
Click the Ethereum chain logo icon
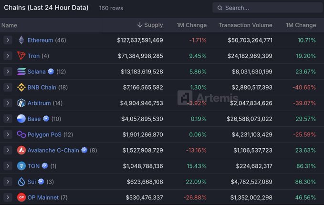click(21, 40)
